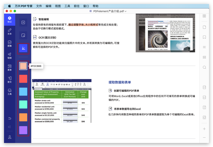Click the fit page icon

pos(204,117)
